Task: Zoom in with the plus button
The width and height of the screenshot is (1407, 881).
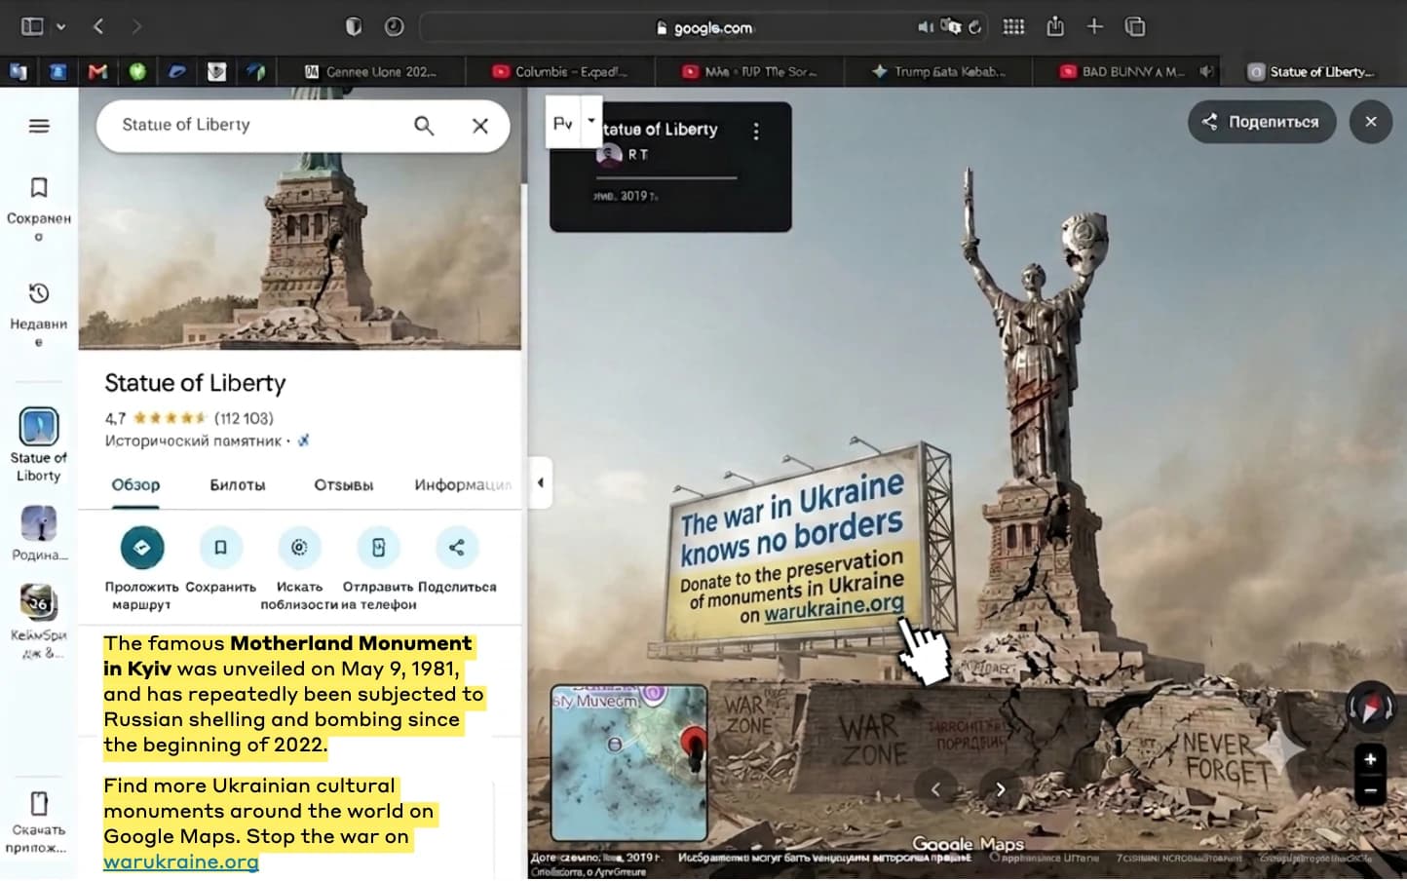Action: (1370, 759)
